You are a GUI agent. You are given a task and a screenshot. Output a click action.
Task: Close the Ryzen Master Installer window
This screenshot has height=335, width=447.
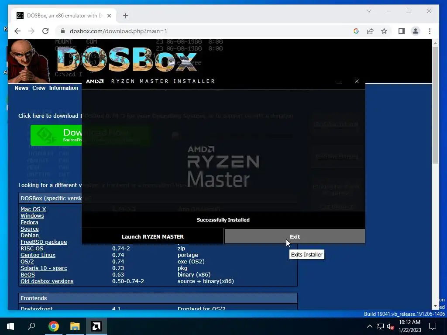pos(356,81)
